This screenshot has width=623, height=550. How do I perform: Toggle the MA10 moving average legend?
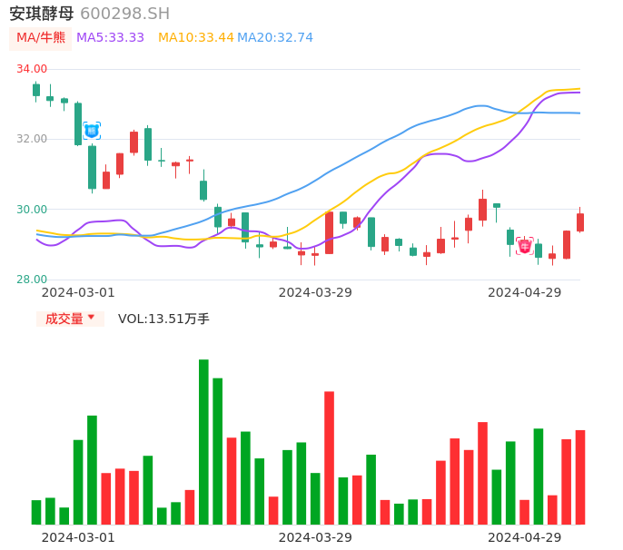point(195,38)
